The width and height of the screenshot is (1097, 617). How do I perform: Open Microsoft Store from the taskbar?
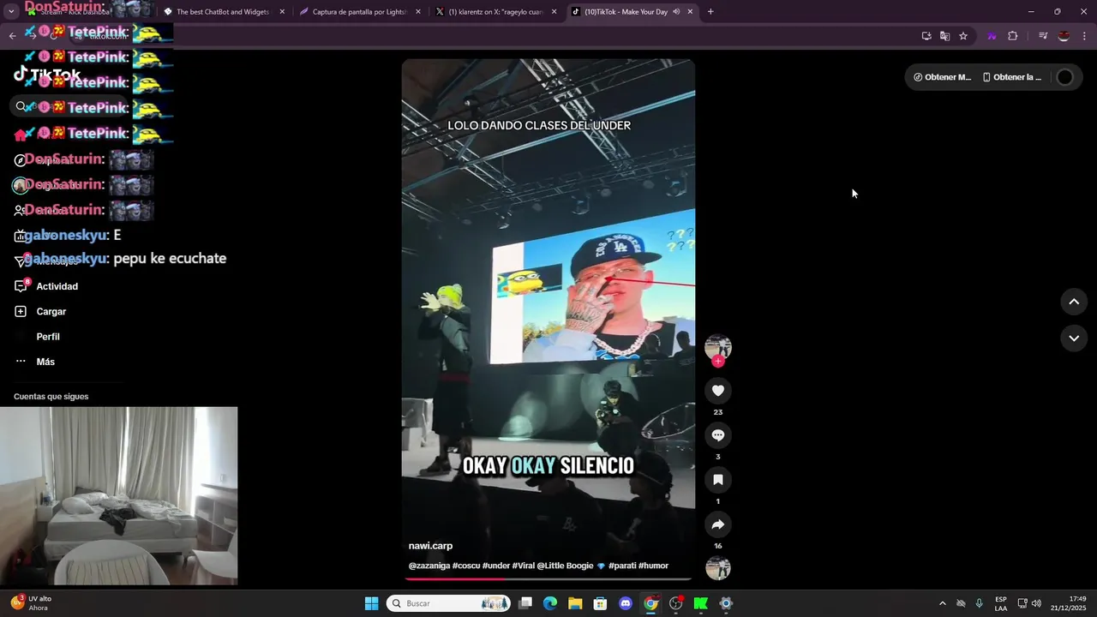[601, 603]
